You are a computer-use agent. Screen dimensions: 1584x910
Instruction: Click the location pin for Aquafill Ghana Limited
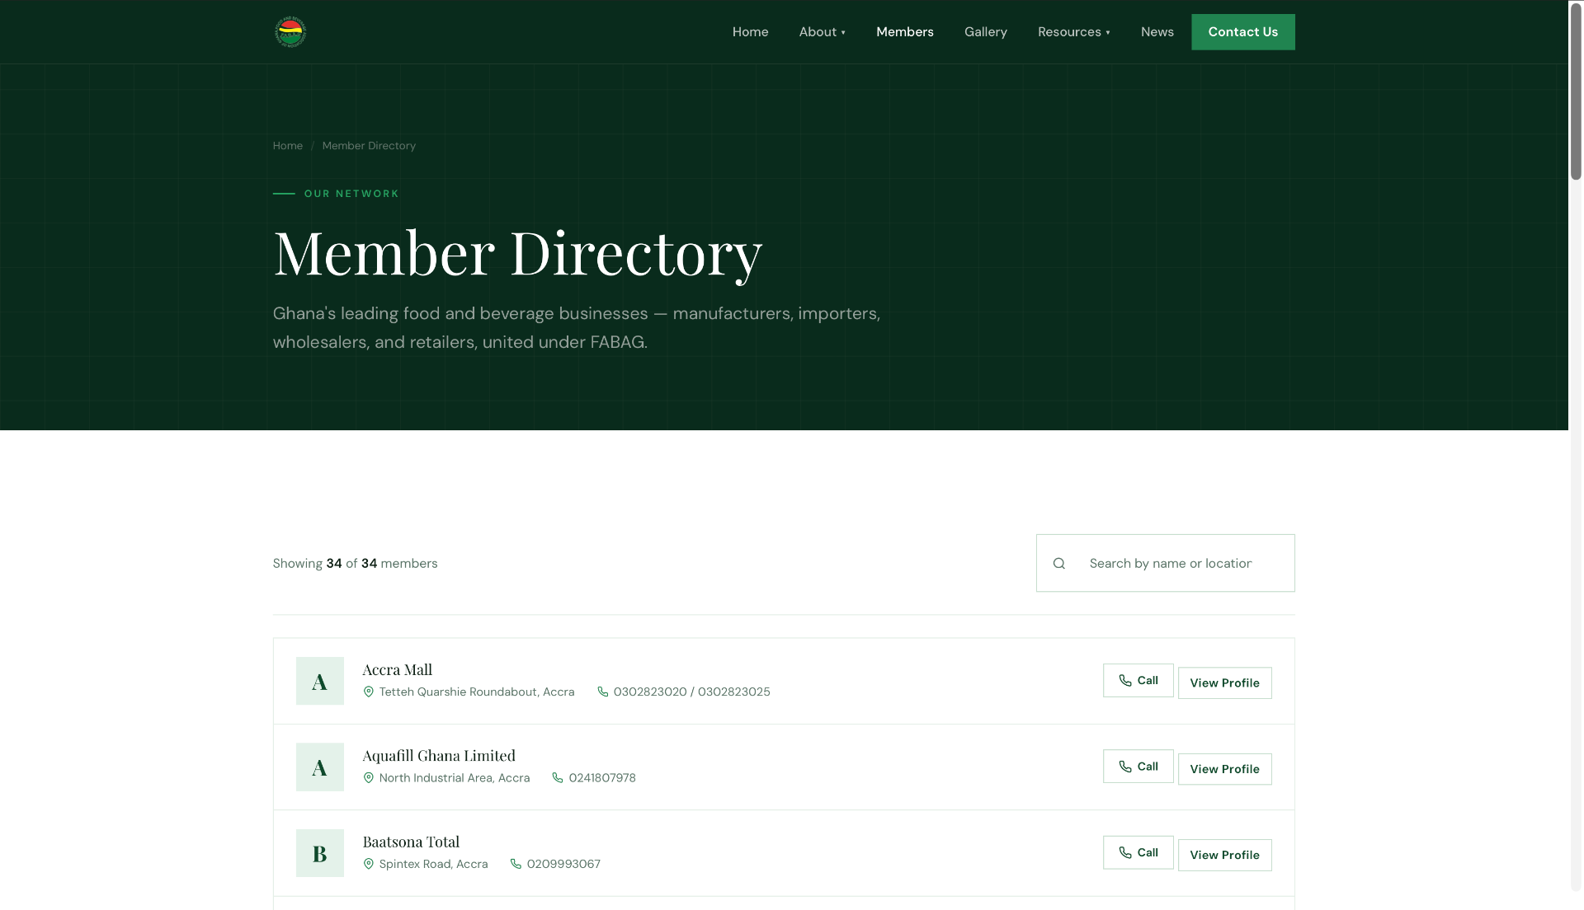tap(369, 778)
